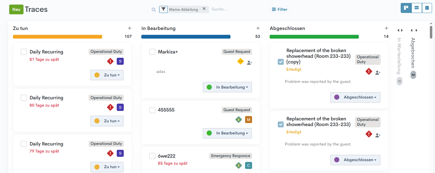Check the first Daily Recurring card checkbox
The height and width of the screenshot is (173, 435).
[x=24, y=52]
